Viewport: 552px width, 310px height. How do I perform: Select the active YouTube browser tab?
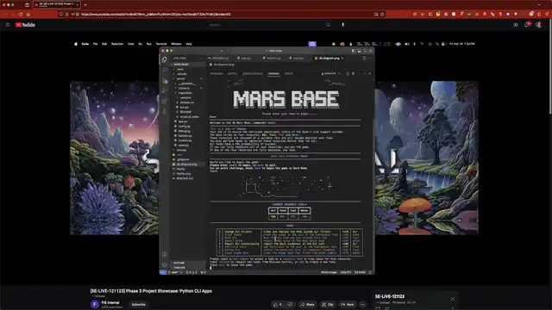pos(56,4)
